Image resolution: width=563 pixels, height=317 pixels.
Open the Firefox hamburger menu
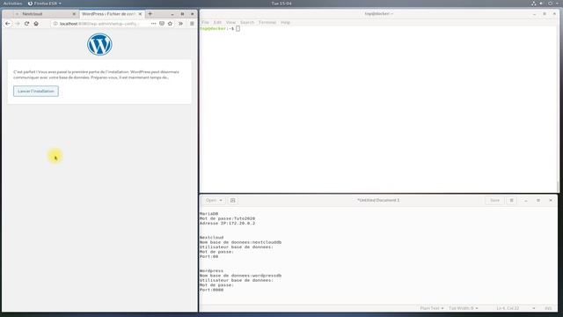[x=192, y=24]
